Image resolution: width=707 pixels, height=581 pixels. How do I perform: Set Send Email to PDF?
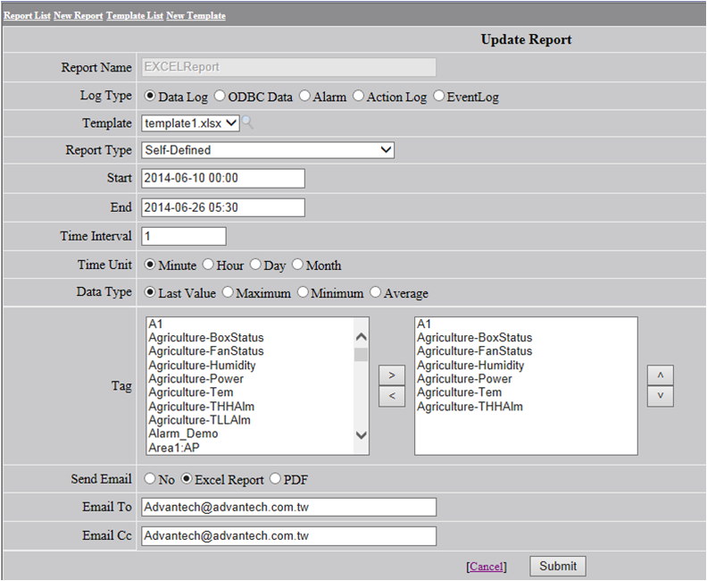[275, 479]
